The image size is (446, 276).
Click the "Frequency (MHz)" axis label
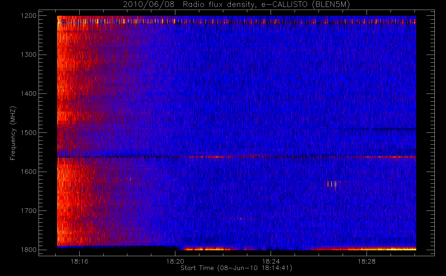(13, 133)
